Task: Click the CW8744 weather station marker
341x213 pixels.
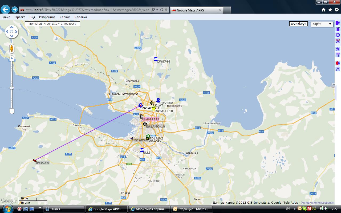Action: coord(156,59)
